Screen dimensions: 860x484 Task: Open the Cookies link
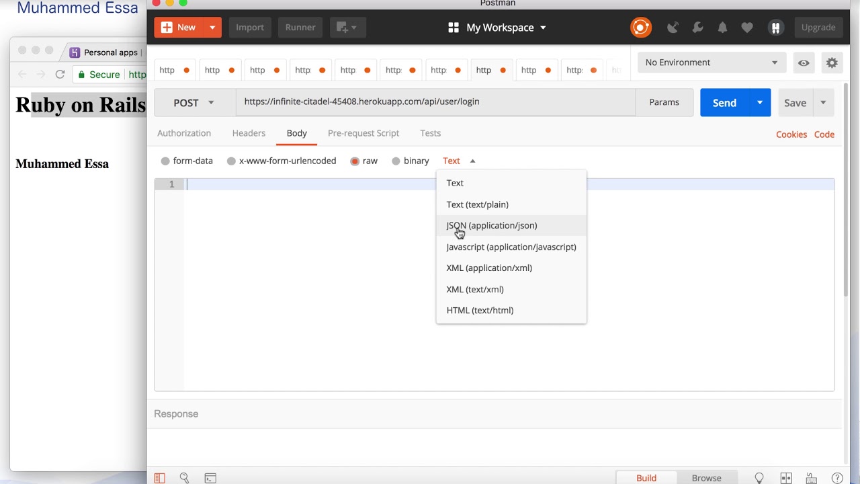[791, 134]
